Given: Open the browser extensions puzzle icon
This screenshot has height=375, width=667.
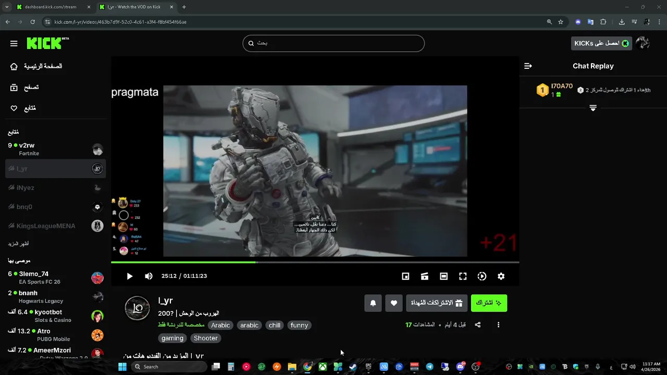Looking at the screenshot, I should coord(603,22).
